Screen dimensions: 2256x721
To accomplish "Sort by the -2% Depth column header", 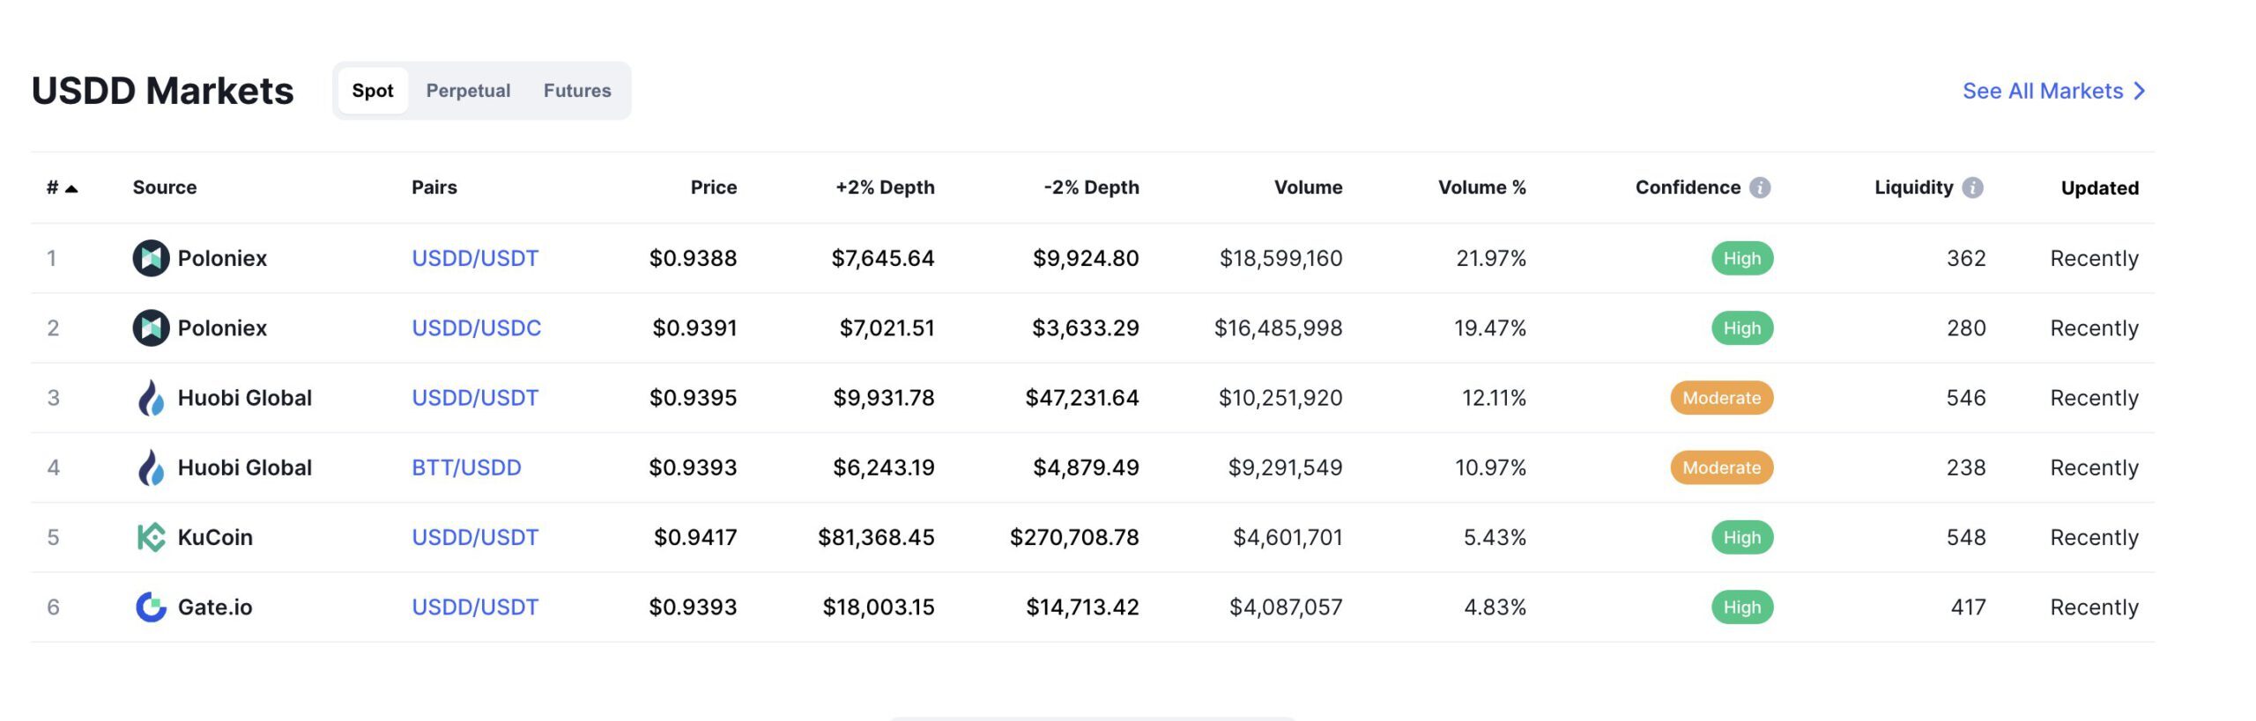I will coord(1091,188).
